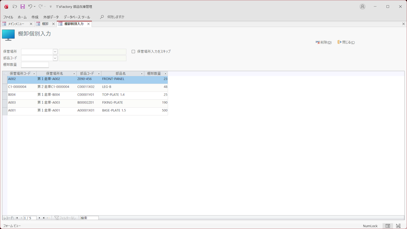Viewport: 407px width, 229px height.
Task: Click the Undo arrow icon
Action: pos(30,6)
